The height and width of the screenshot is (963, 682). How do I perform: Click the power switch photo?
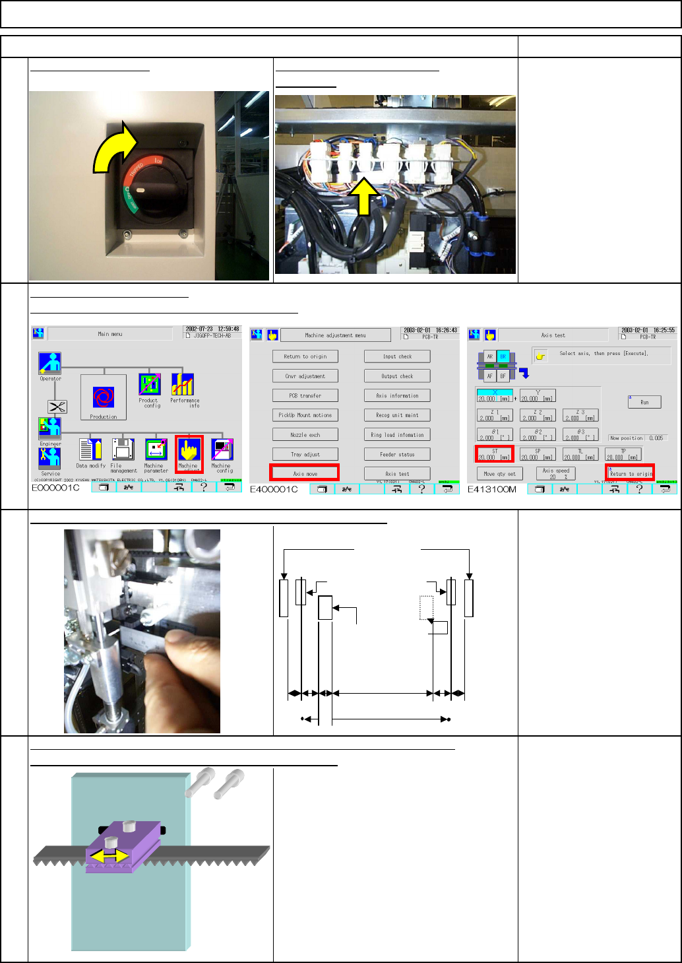(x=149, y=186)
